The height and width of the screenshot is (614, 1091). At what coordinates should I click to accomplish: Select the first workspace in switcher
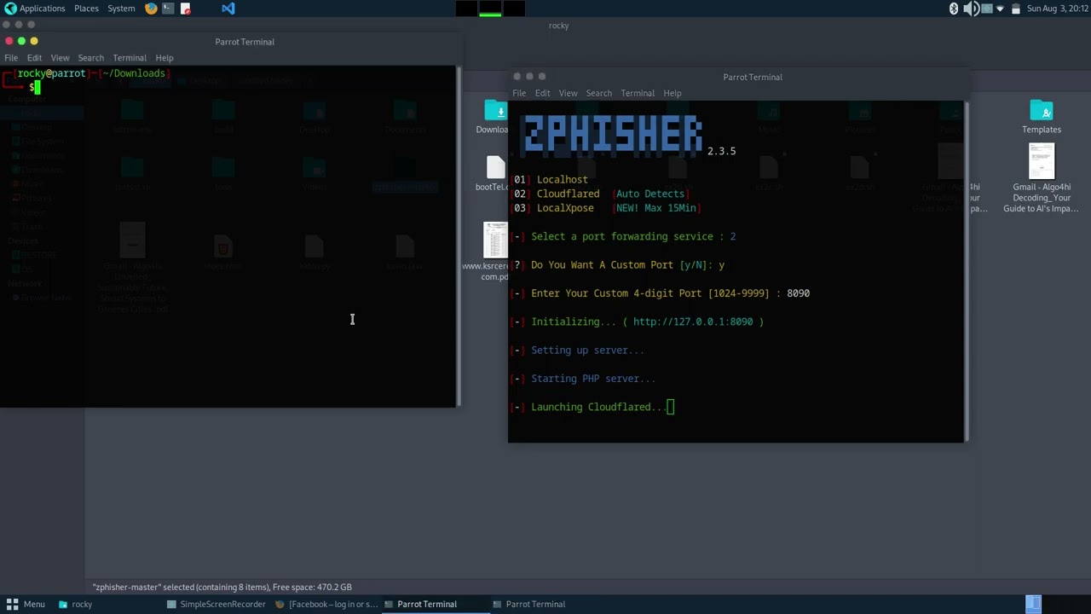466,9
